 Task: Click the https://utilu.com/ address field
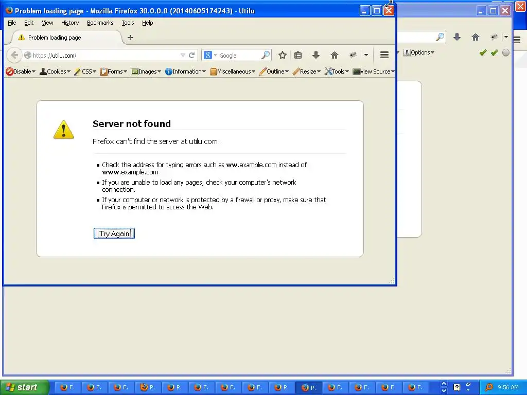(x=106, y=55)
